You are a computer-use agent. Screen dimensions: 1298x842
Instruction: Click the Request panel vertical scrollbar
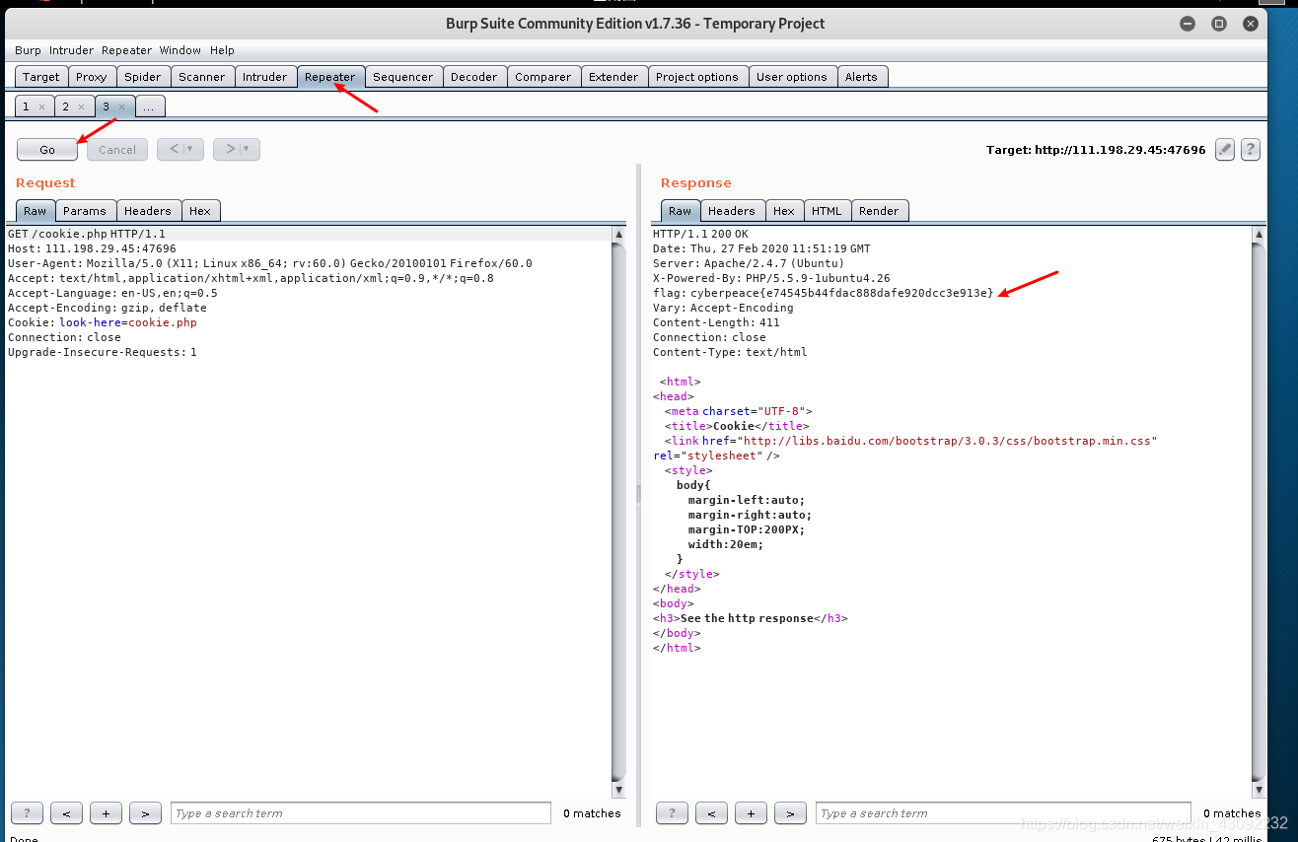[x=619, y=512]
